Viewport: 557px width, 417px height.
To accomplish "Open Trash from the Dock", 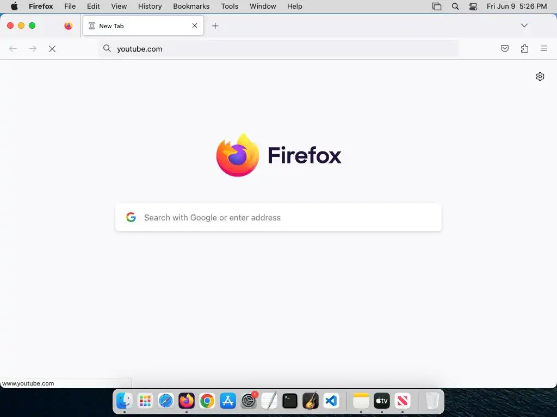I will (x=432, y=401).
